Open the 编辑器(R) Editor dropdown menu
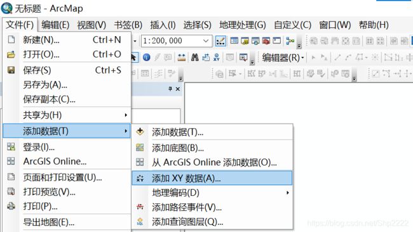Image resolution: width=413 pixels, height=232 pixels. coord(283,57)
